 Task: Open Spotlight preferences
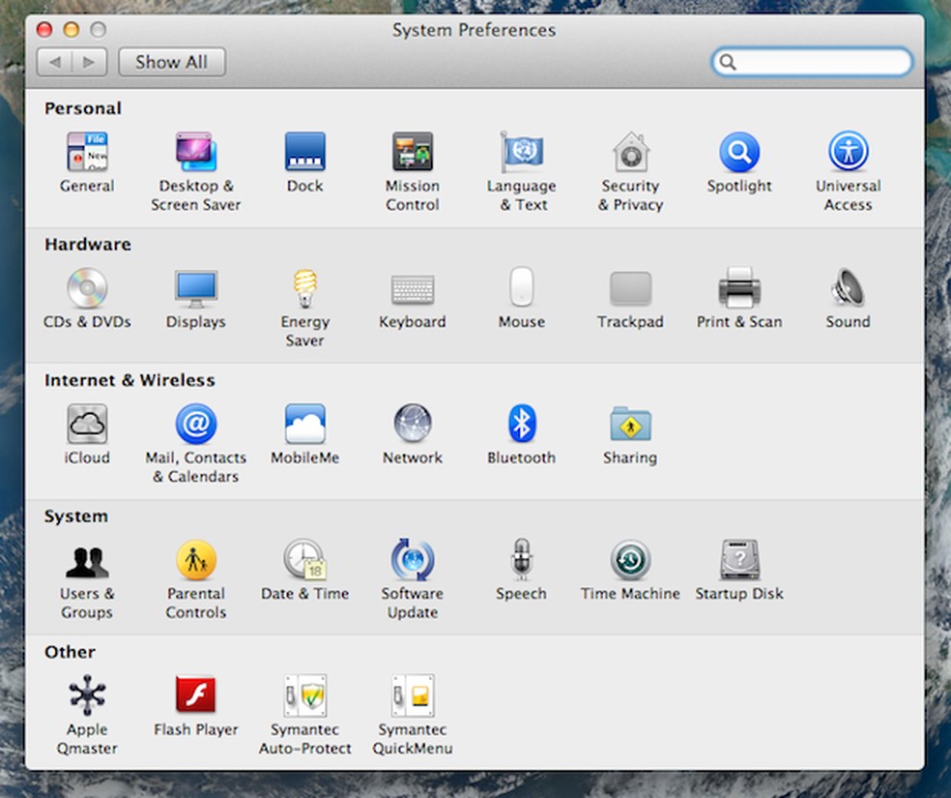pos(739,152)
